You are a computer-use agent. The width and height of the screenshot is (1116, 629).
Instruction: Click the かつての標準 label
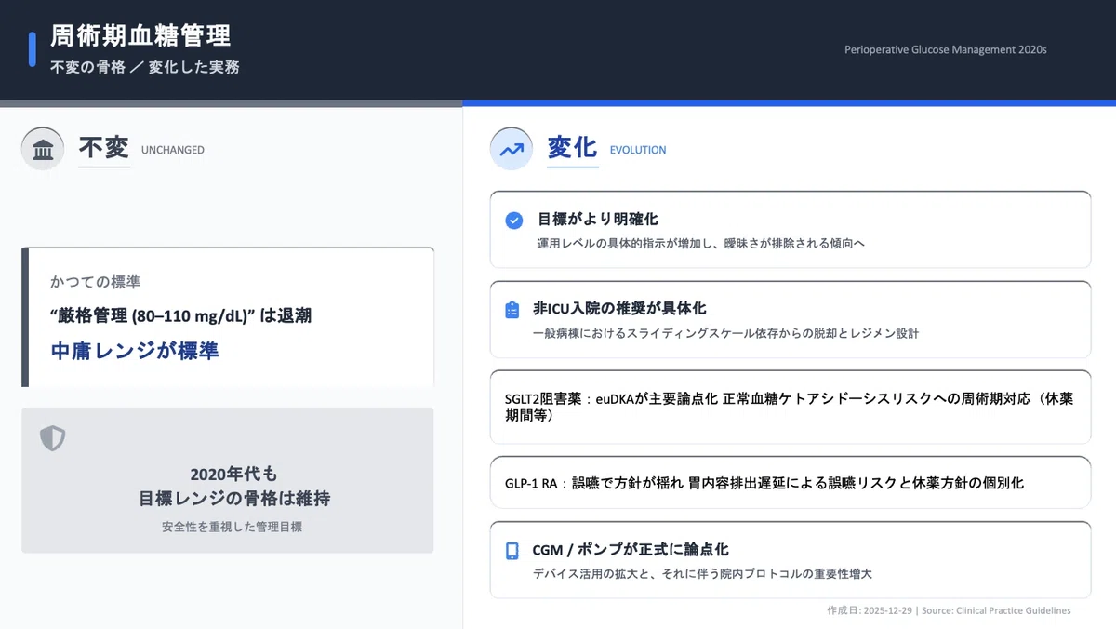point(96,282)
